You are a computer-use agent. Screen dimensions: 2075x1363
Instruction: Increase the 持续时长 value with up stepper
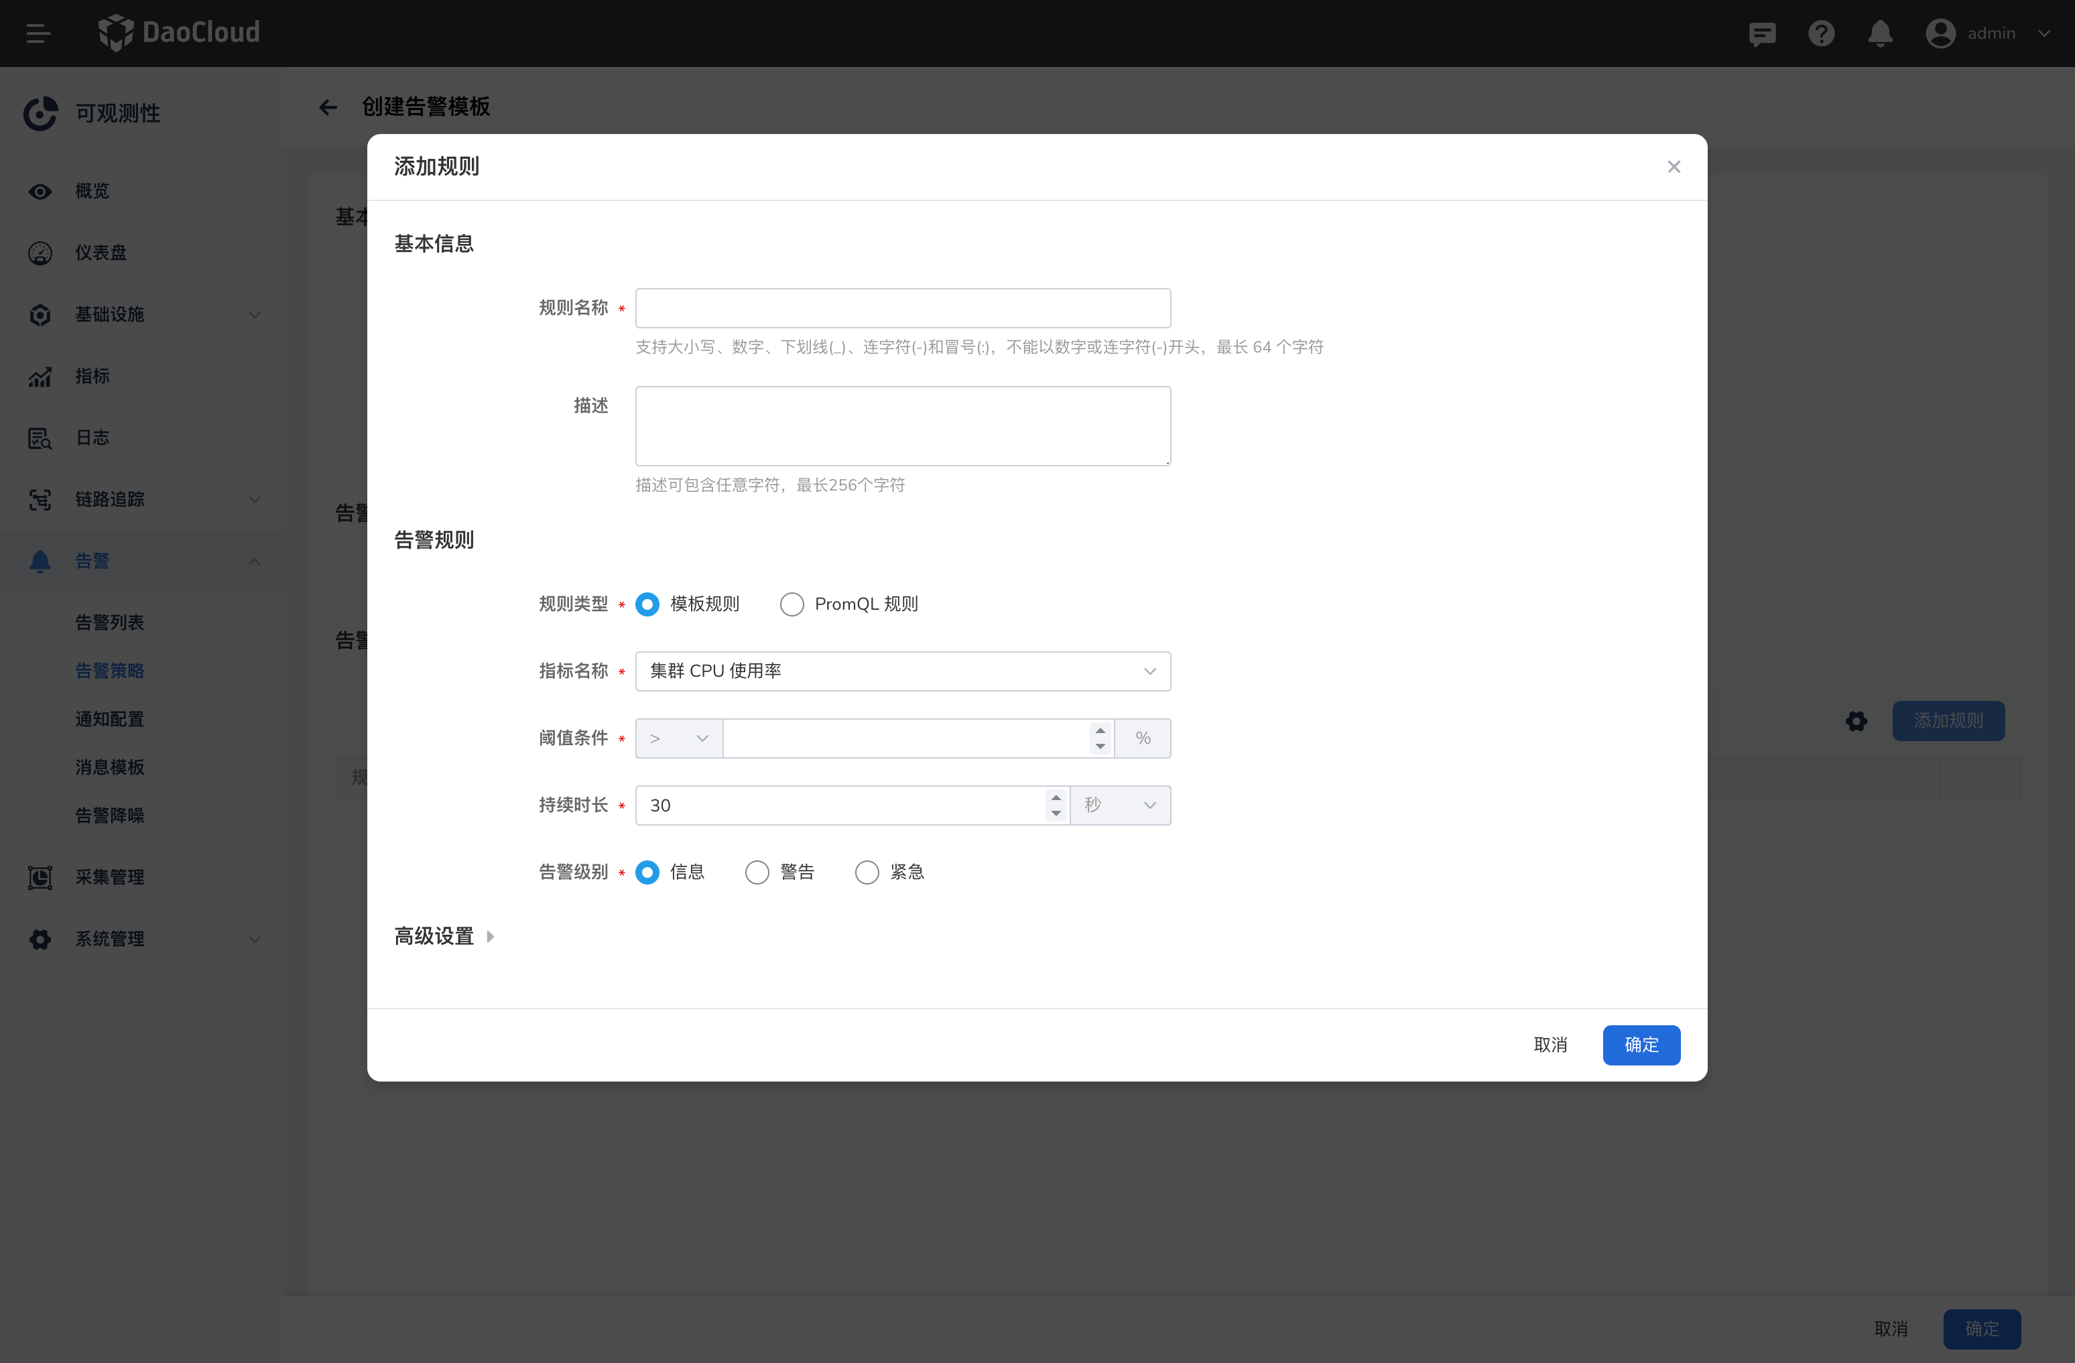(1056, 797)
